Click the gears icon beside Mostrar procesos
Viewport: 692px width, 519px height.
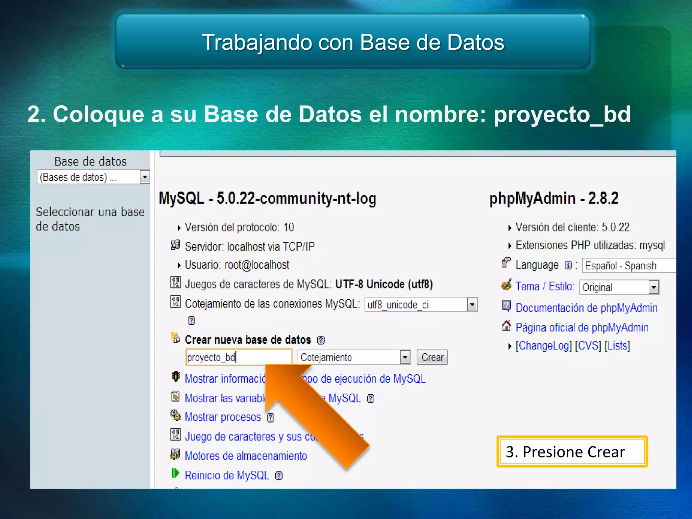tap(175, 415)
